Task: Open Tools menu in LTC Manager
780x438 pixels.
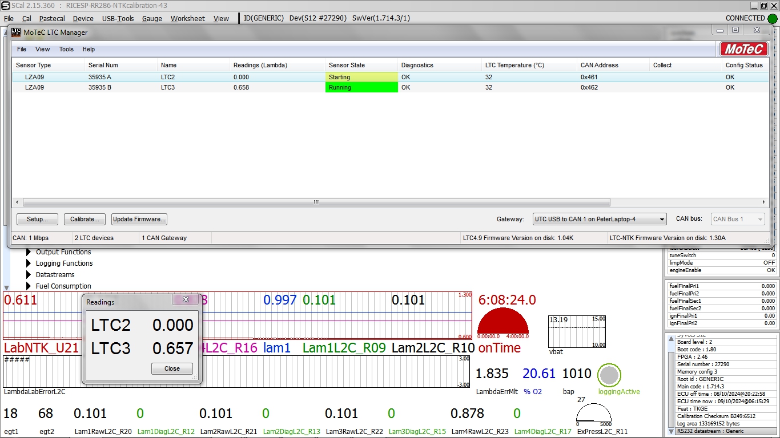Action: (x=66, y=49)
